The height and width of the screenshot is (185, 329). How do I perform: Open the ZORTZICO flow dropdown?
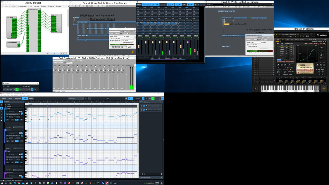click(x=13, y=102)
